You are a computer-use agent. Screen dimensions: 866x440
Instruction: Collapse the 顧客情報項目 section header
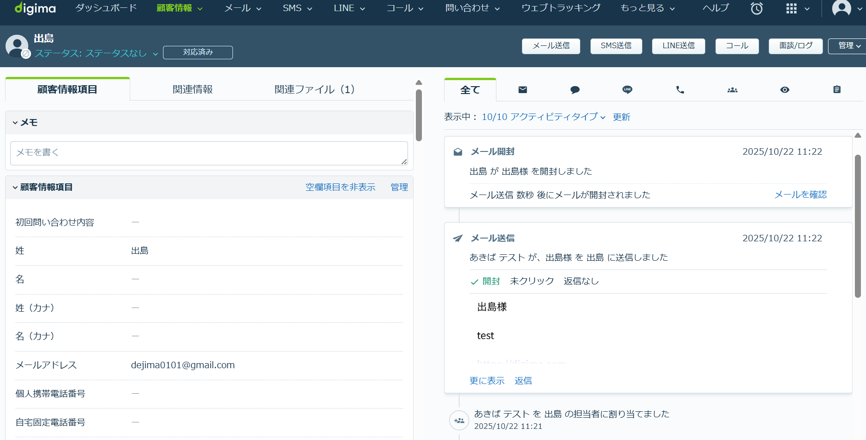(x=43, y=188)
